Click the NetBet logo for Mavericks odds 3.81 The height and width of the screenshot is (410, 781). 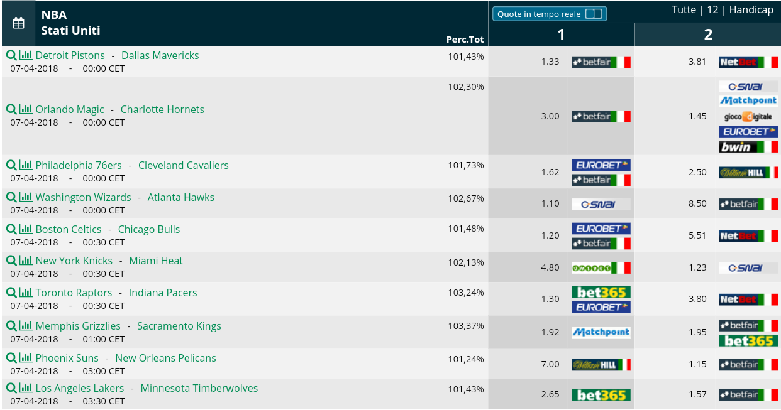click(748, 62)
